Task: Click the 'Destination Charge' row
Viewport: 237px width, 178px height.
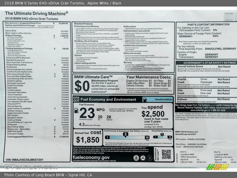Action: tap(38, 134)
